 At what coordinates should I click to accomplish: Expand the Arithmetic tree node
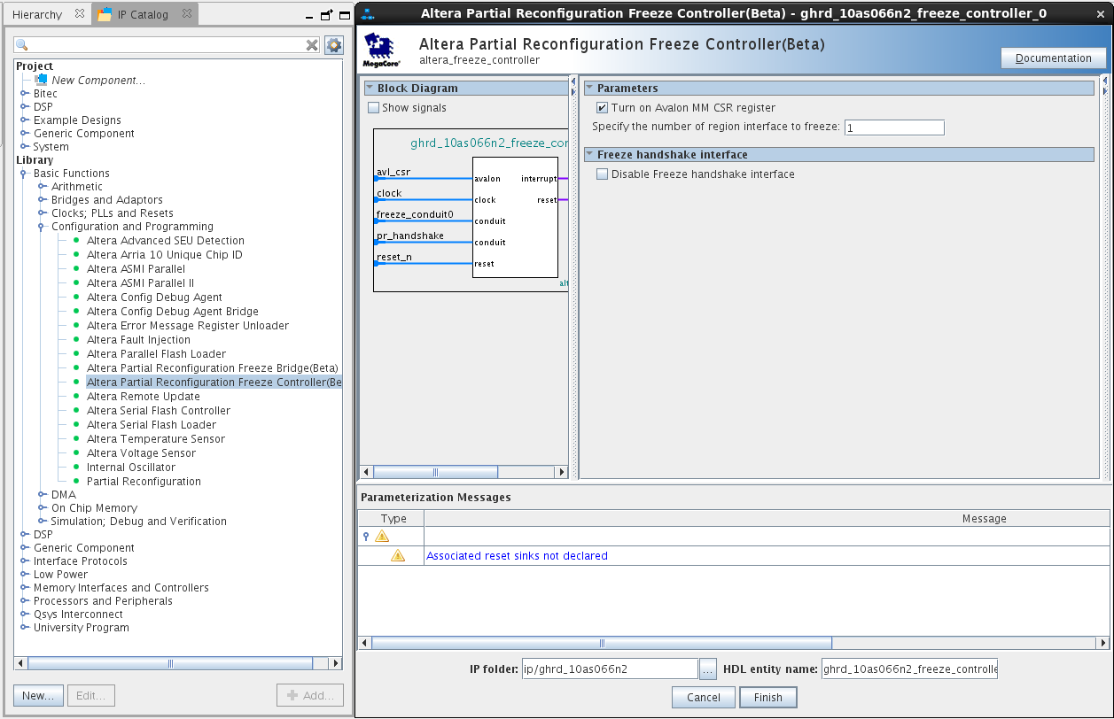42,187
